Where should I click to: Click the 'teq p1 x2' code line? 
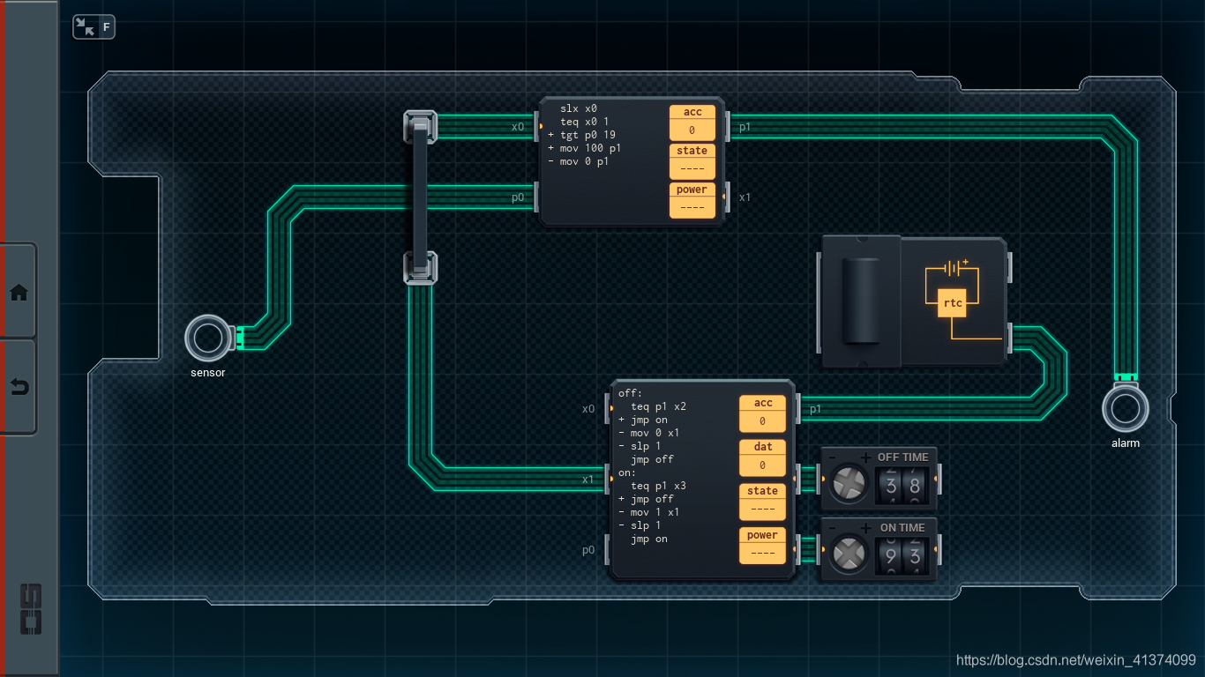point(658,406)
